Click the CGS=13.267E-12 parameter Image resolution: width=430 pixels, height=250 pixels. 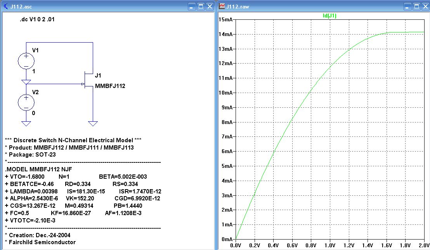click(x=33, y=206)
